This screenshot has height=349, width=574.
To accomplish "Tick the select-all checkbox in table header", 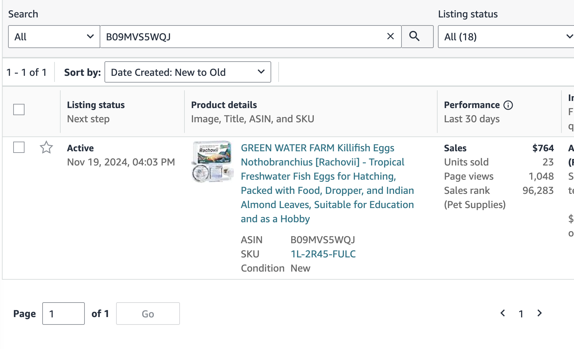I will (x=19, y=110).
